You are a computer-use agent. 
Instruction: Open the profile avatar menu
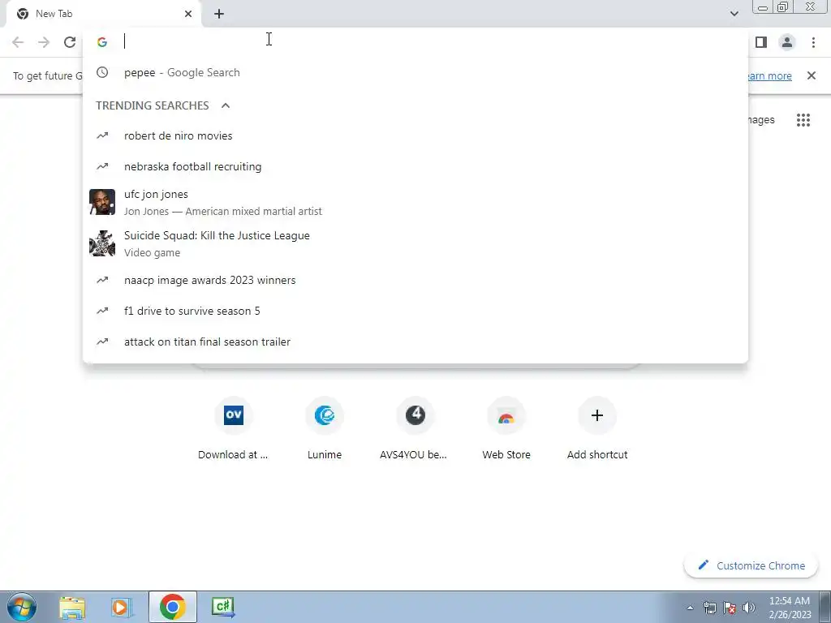(787, 42)
